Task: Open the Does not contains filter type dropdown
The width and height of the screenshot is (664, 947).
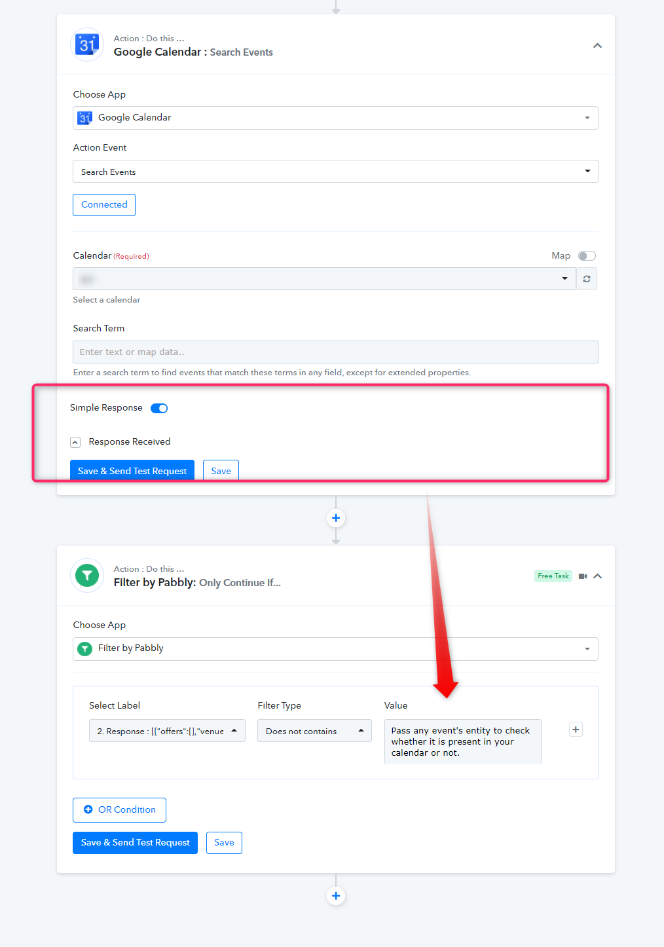Action: pos(314,731)
